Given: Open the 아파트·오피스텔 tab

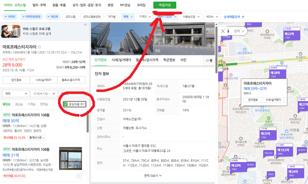Looking at the screenshot, I should click(15, 5).
